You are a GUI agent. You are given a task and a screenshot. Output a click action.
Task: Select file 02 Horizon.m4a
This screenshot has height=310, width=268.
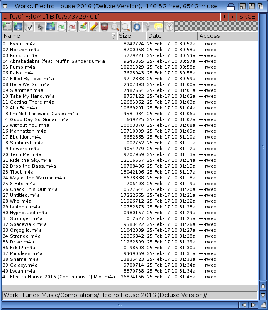point(21,50)
